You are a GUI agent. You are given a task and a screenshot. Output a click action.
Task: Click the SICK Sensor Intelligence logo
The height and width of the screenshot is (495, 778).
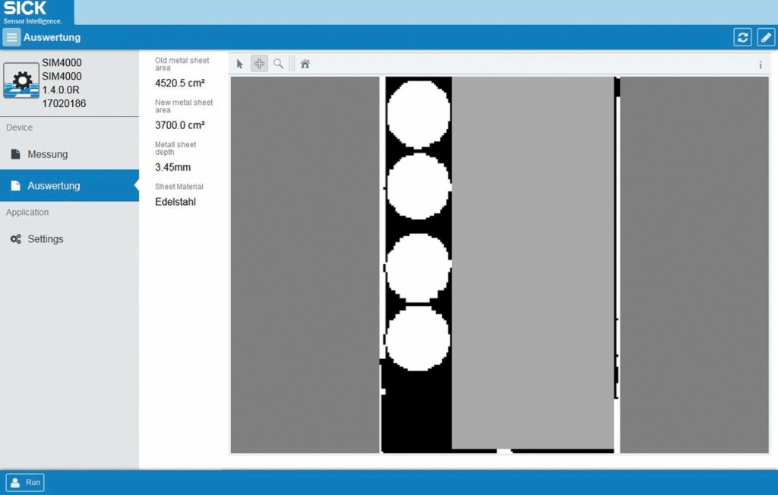pyautogui.click(x=33, y=12)
